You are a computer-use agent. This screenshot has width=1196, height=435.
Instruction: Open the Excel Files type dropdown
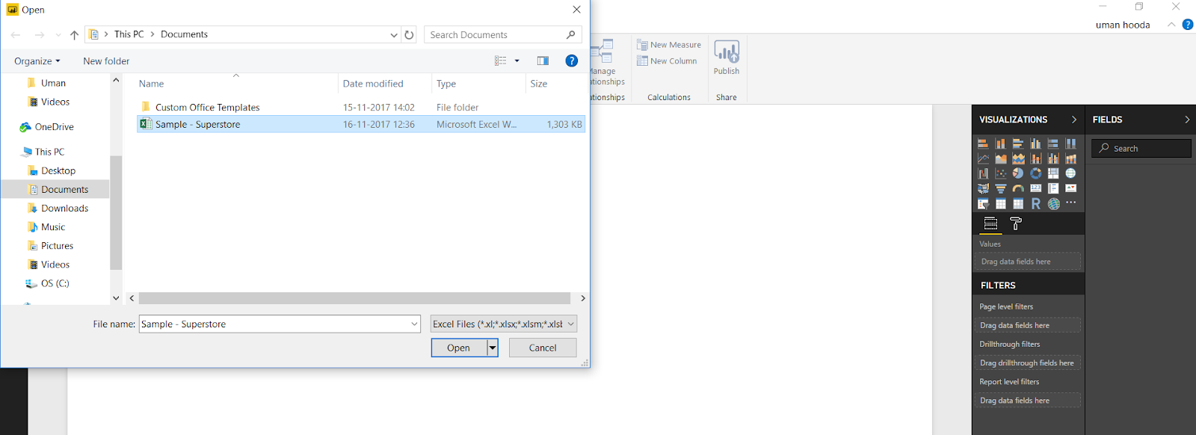tap(504, 324)
